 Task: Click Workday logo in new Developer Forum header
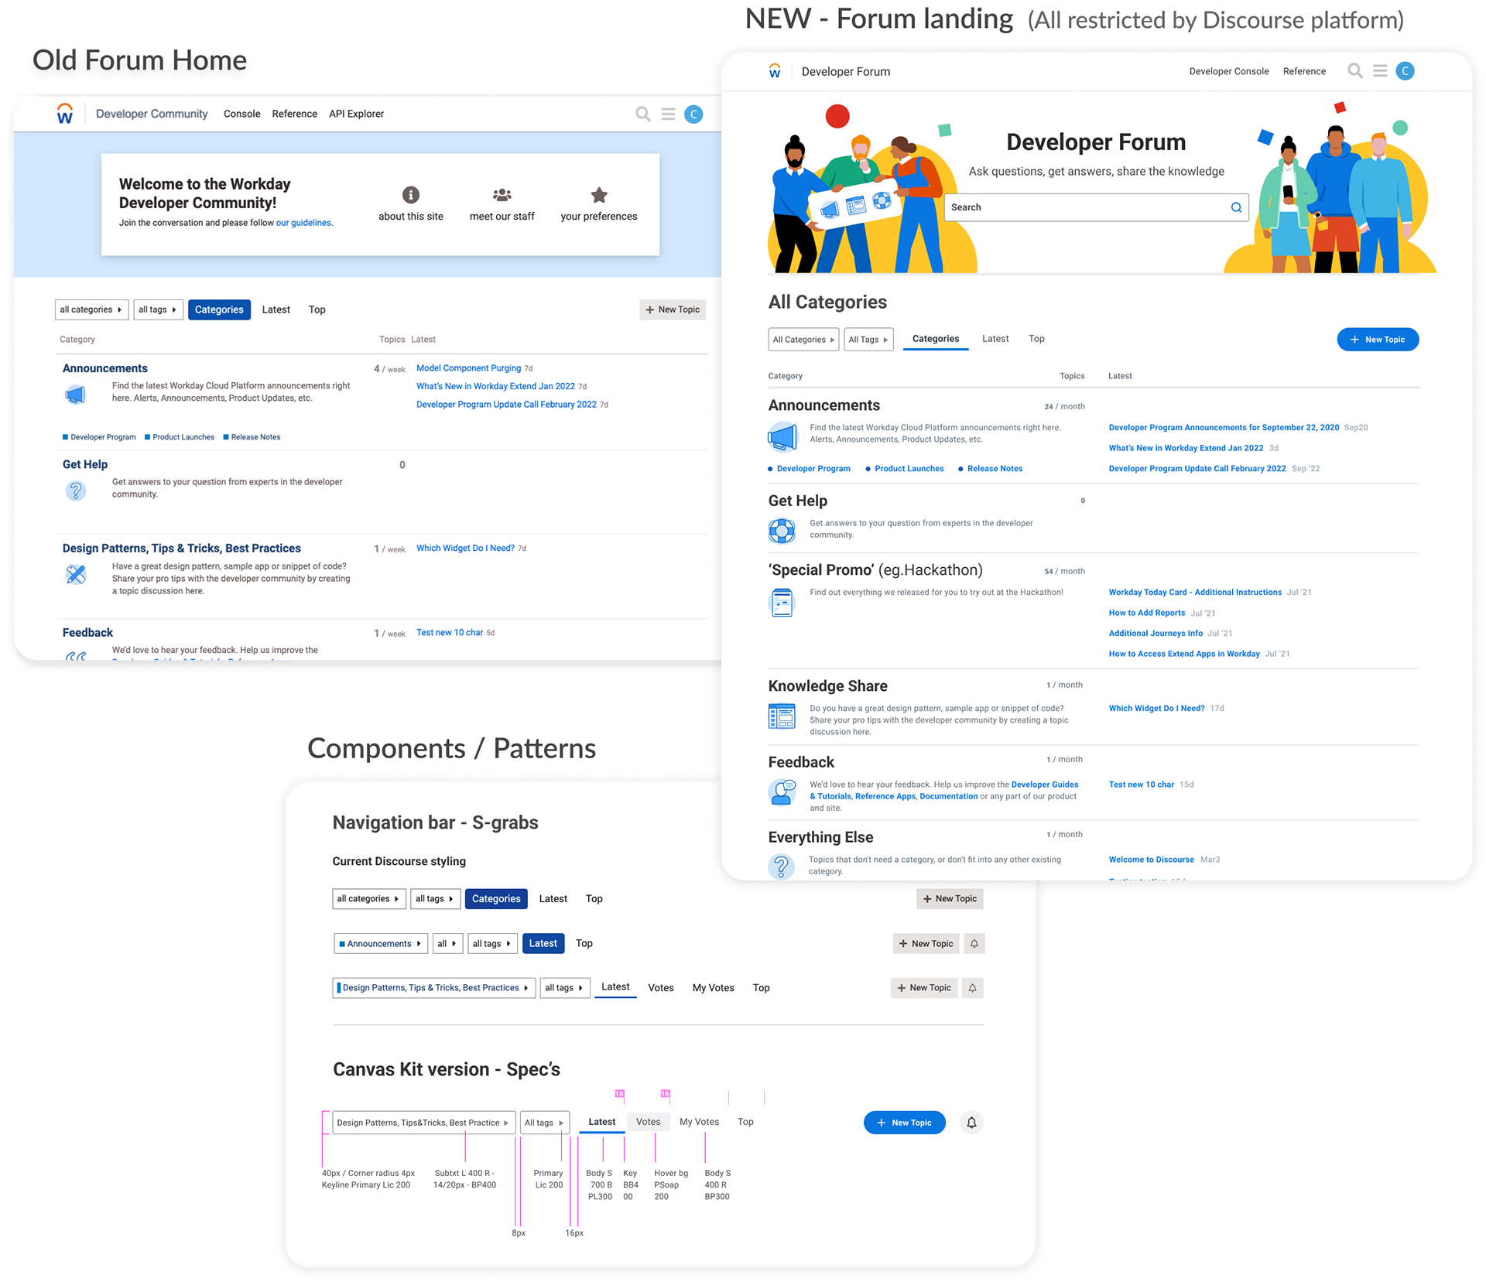775,71
